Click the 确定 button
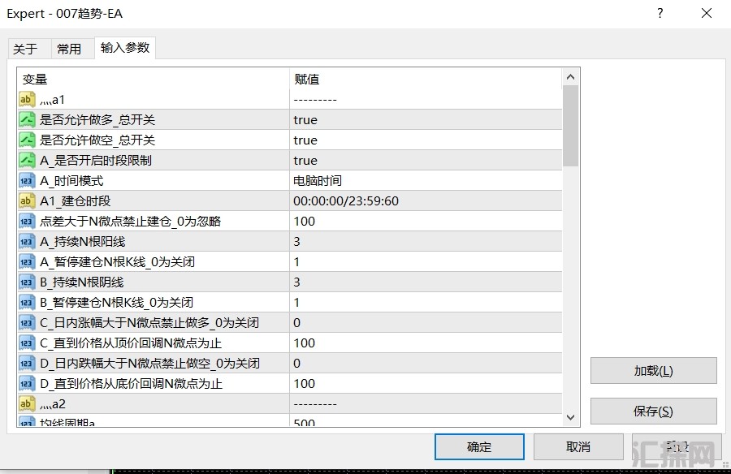The width and height of the screenshot is (731, 474). click(479, 447)
